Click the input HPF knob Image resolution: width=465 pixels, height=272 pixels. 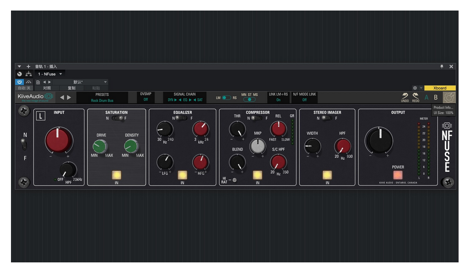68,170
